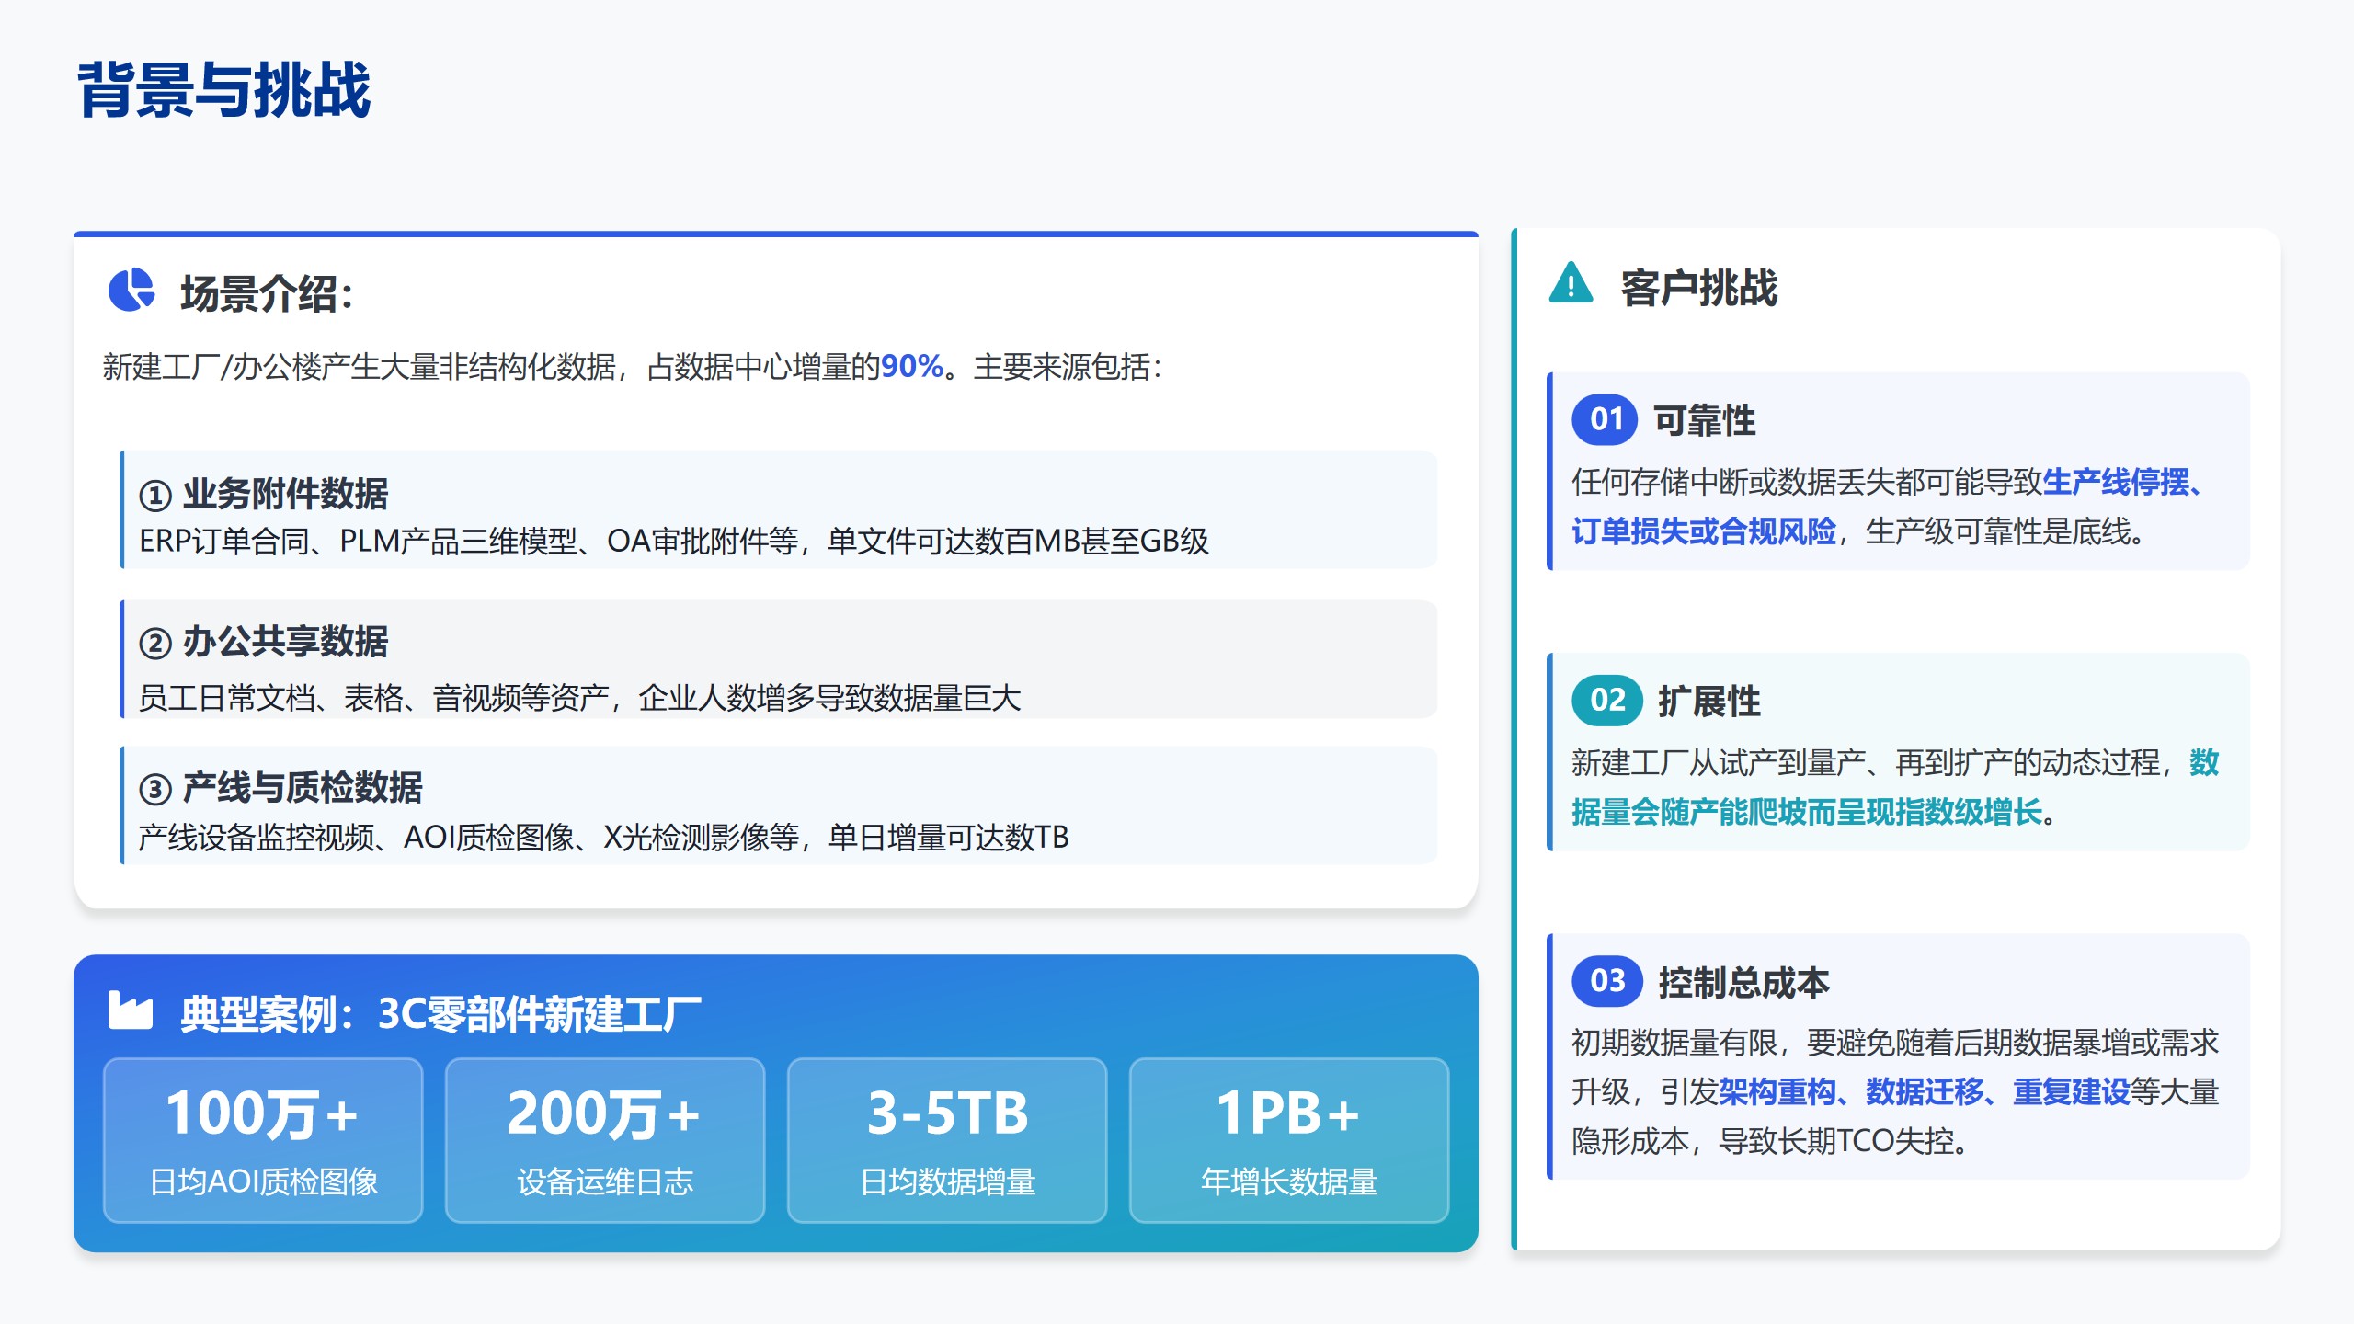Select the 日均AOI质检图像 caption
The width and height of the screenshot is (2354, 1324).
pyautogui.click(x=263, y=1181)
